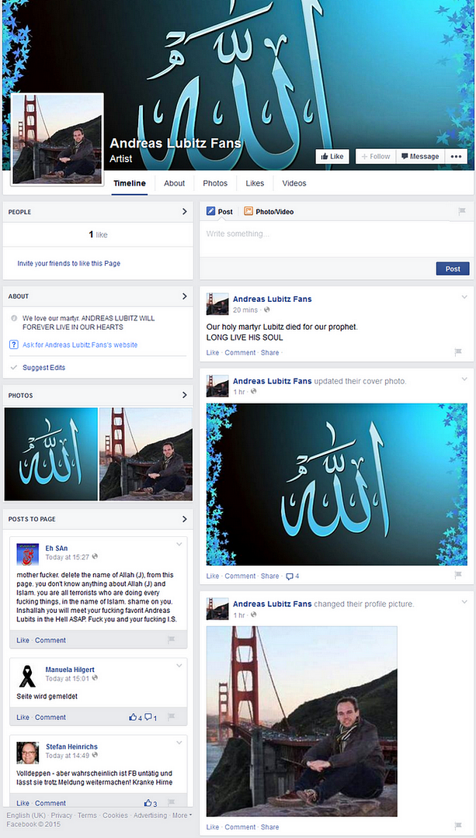Click Invite your friends to like this Page
The image size is (476, 838).
69,264
